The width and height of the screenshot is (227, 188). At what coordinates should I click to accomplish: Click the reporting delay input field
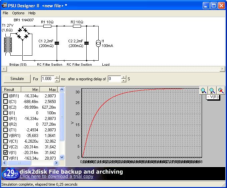coord(114,79)
